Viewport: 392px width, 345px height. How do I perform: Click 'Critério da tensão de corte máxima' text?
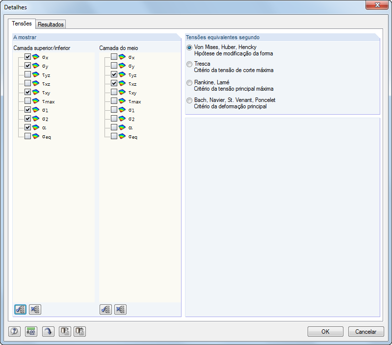(234, 70)
